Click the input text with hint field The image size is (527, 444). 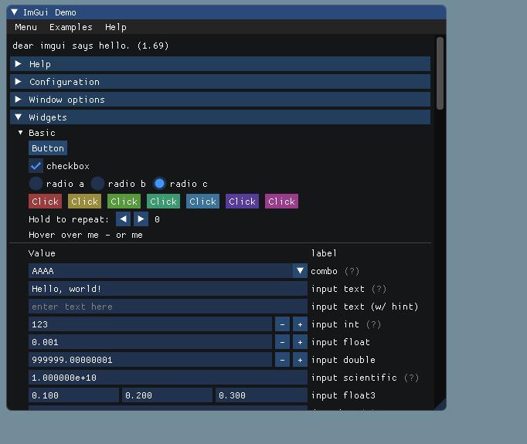click(168, 307)
